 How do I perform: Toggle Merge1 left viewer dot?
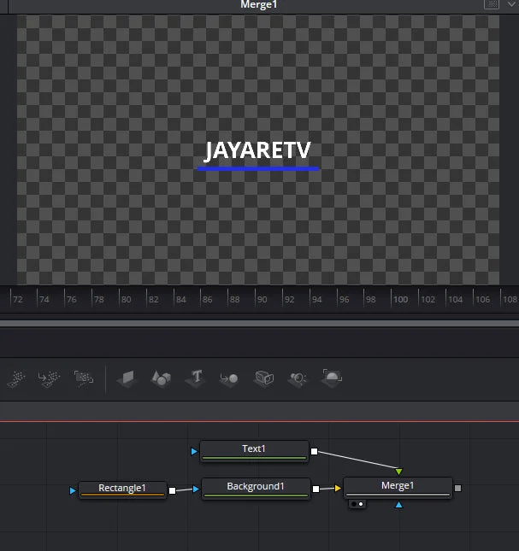354,504
